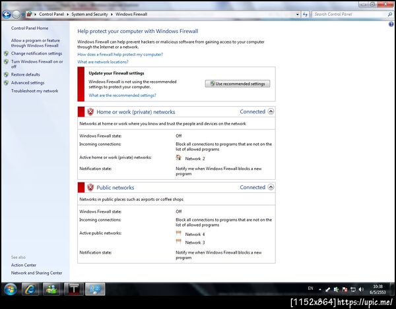This screenshot has width=396, height=309.
Task: Open Help with the blue question mark icon
Action: pyautogui.click(x=391, y=24)
